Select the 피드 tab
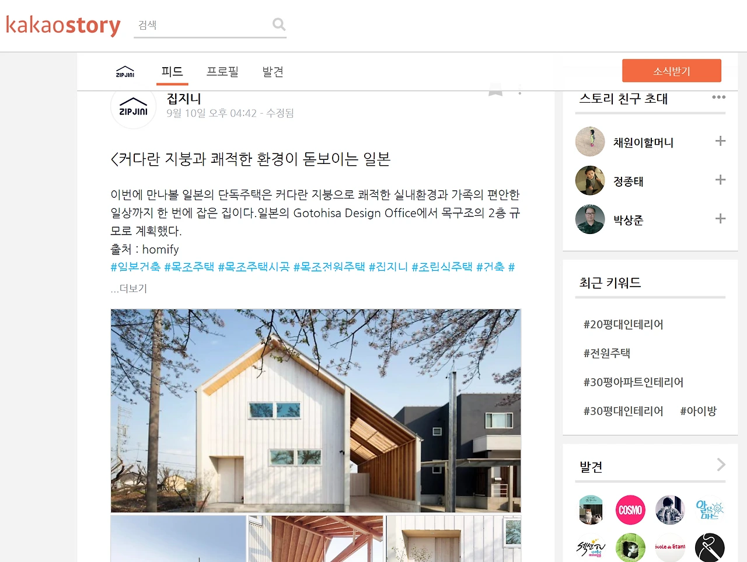Image resolution: width=747 pixels, height=562 pixels. click(x=172, y=72)
